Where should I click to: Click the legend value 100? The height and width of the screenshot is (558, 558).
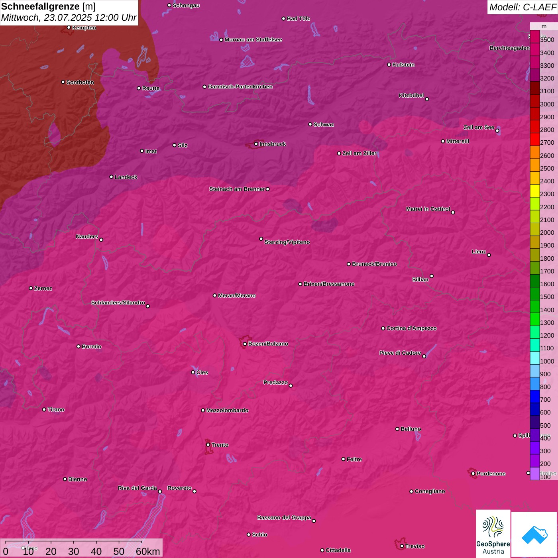coord(545,477)
